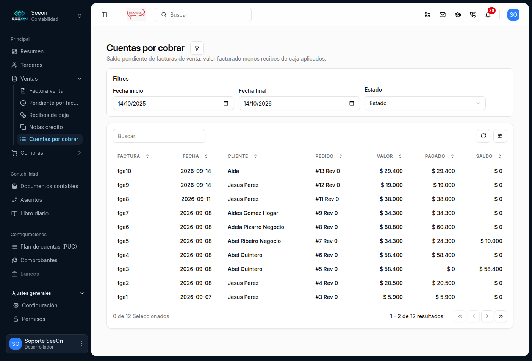Click client Adela Pizarro Negocio
Screen dimensions: 532x361
pyautogui.click(x=256, y=227)
